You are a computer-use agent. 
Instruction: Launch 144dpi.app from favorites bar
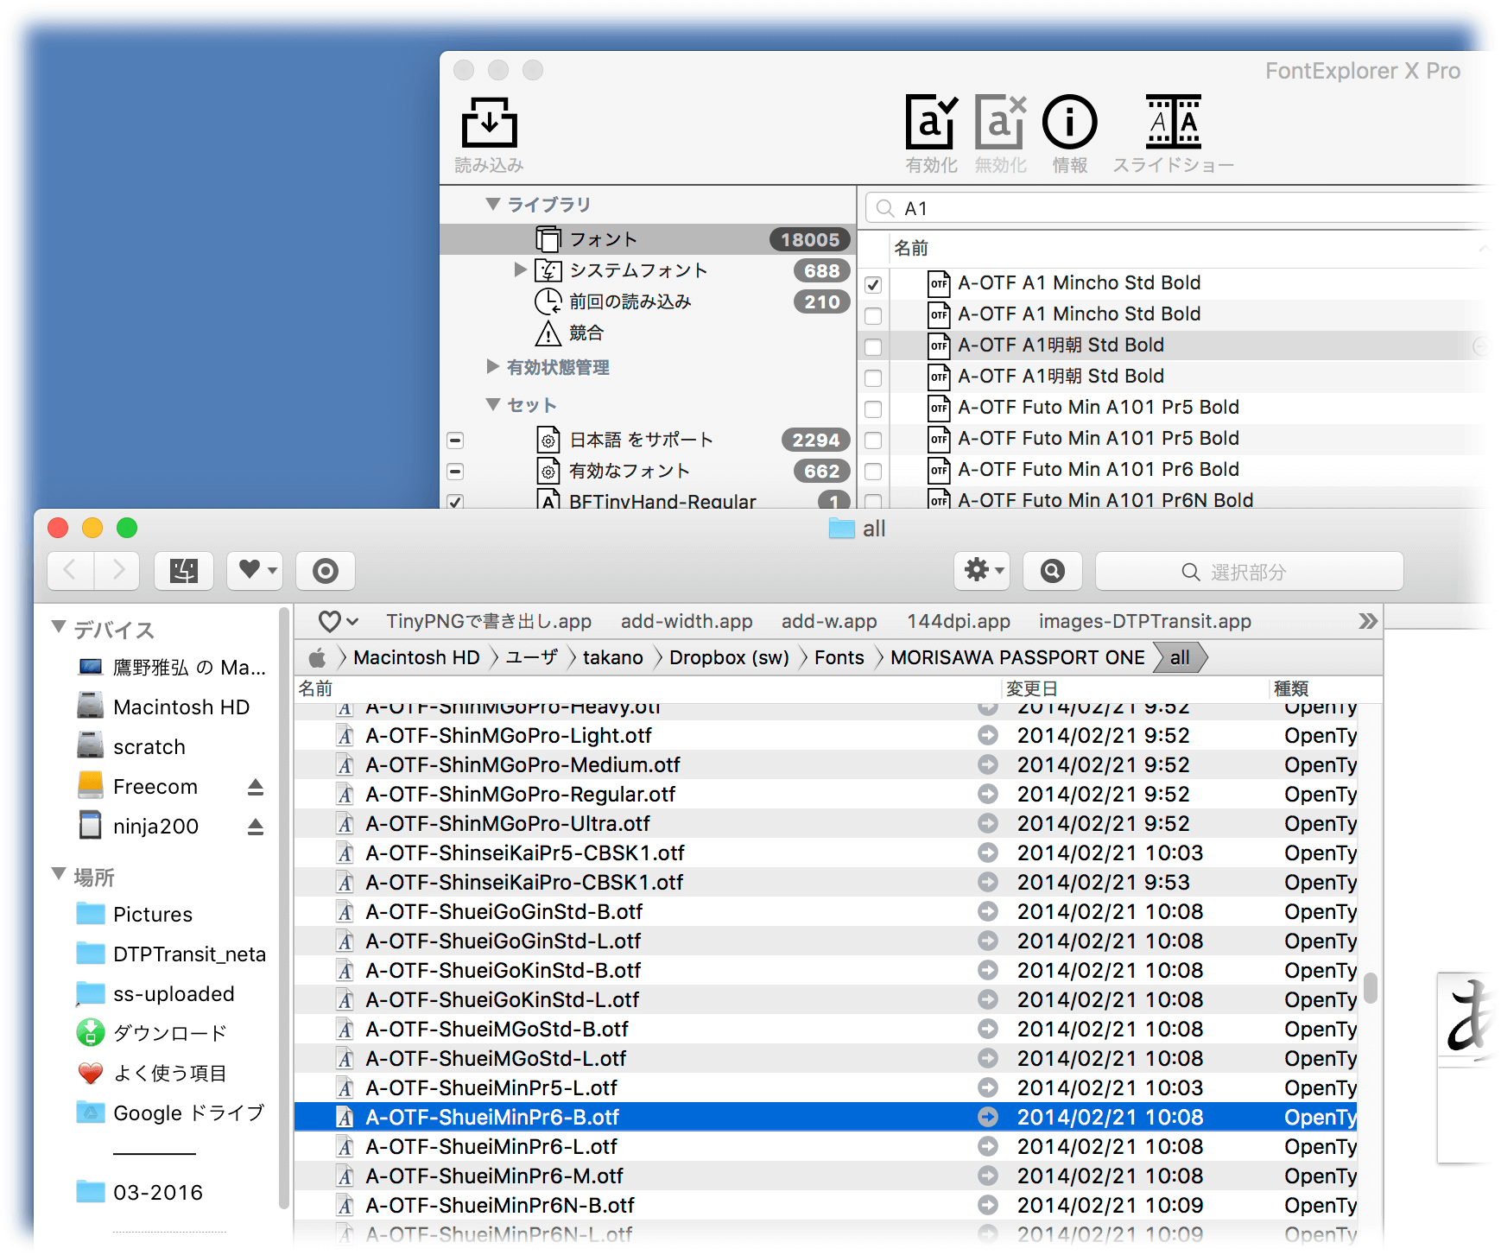click(959, 621)
